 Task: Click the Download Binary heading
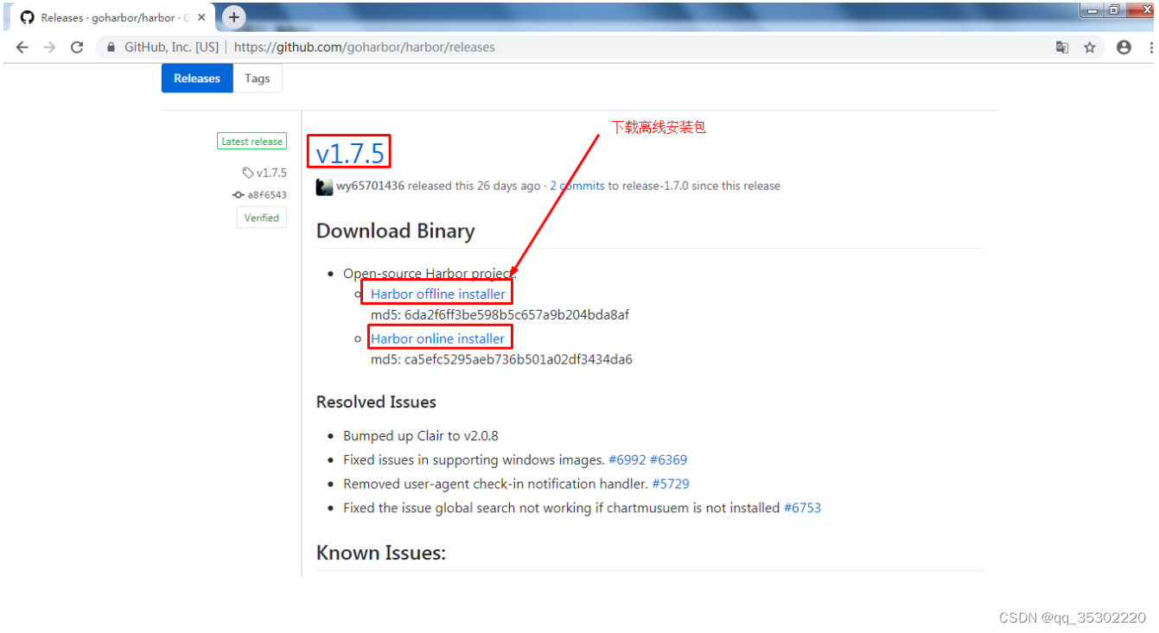click(x=396, y=231)
